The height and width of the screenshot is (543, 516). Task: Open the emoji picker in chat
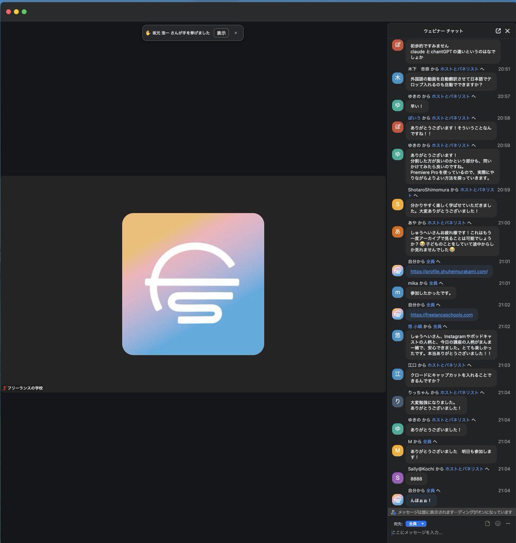point(498,524)
